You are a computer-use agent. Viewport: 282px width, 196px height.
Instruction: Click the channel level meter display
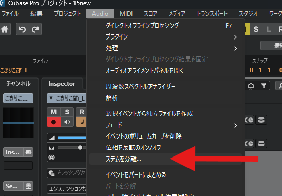tap(18, 123)
